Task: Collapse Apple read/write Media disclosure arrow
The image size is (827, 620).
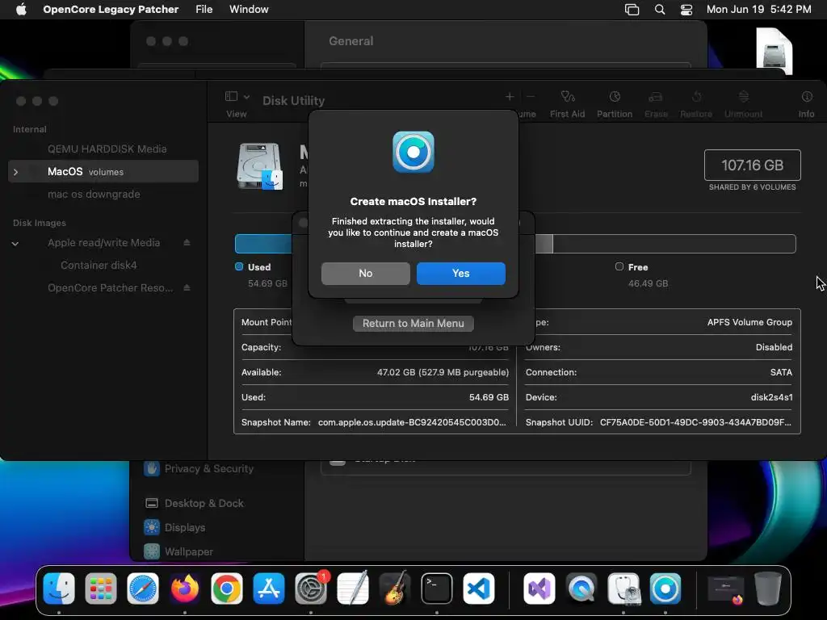Action: click(x=15, y=243)
